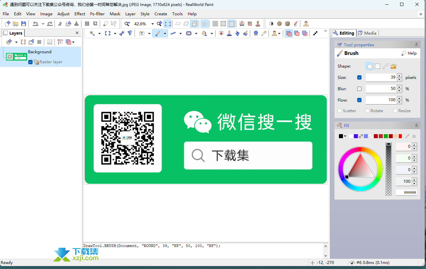Select the scissors cut tool
The image size is (426, 269).
coord(122,33)
